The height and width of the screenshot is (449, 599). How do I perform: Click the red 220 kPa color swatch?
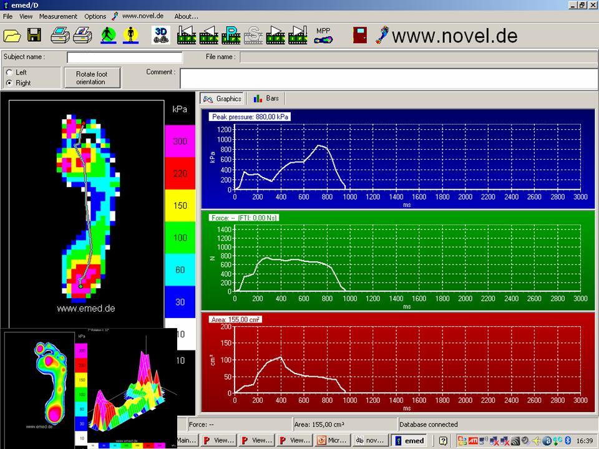(180, 173)
